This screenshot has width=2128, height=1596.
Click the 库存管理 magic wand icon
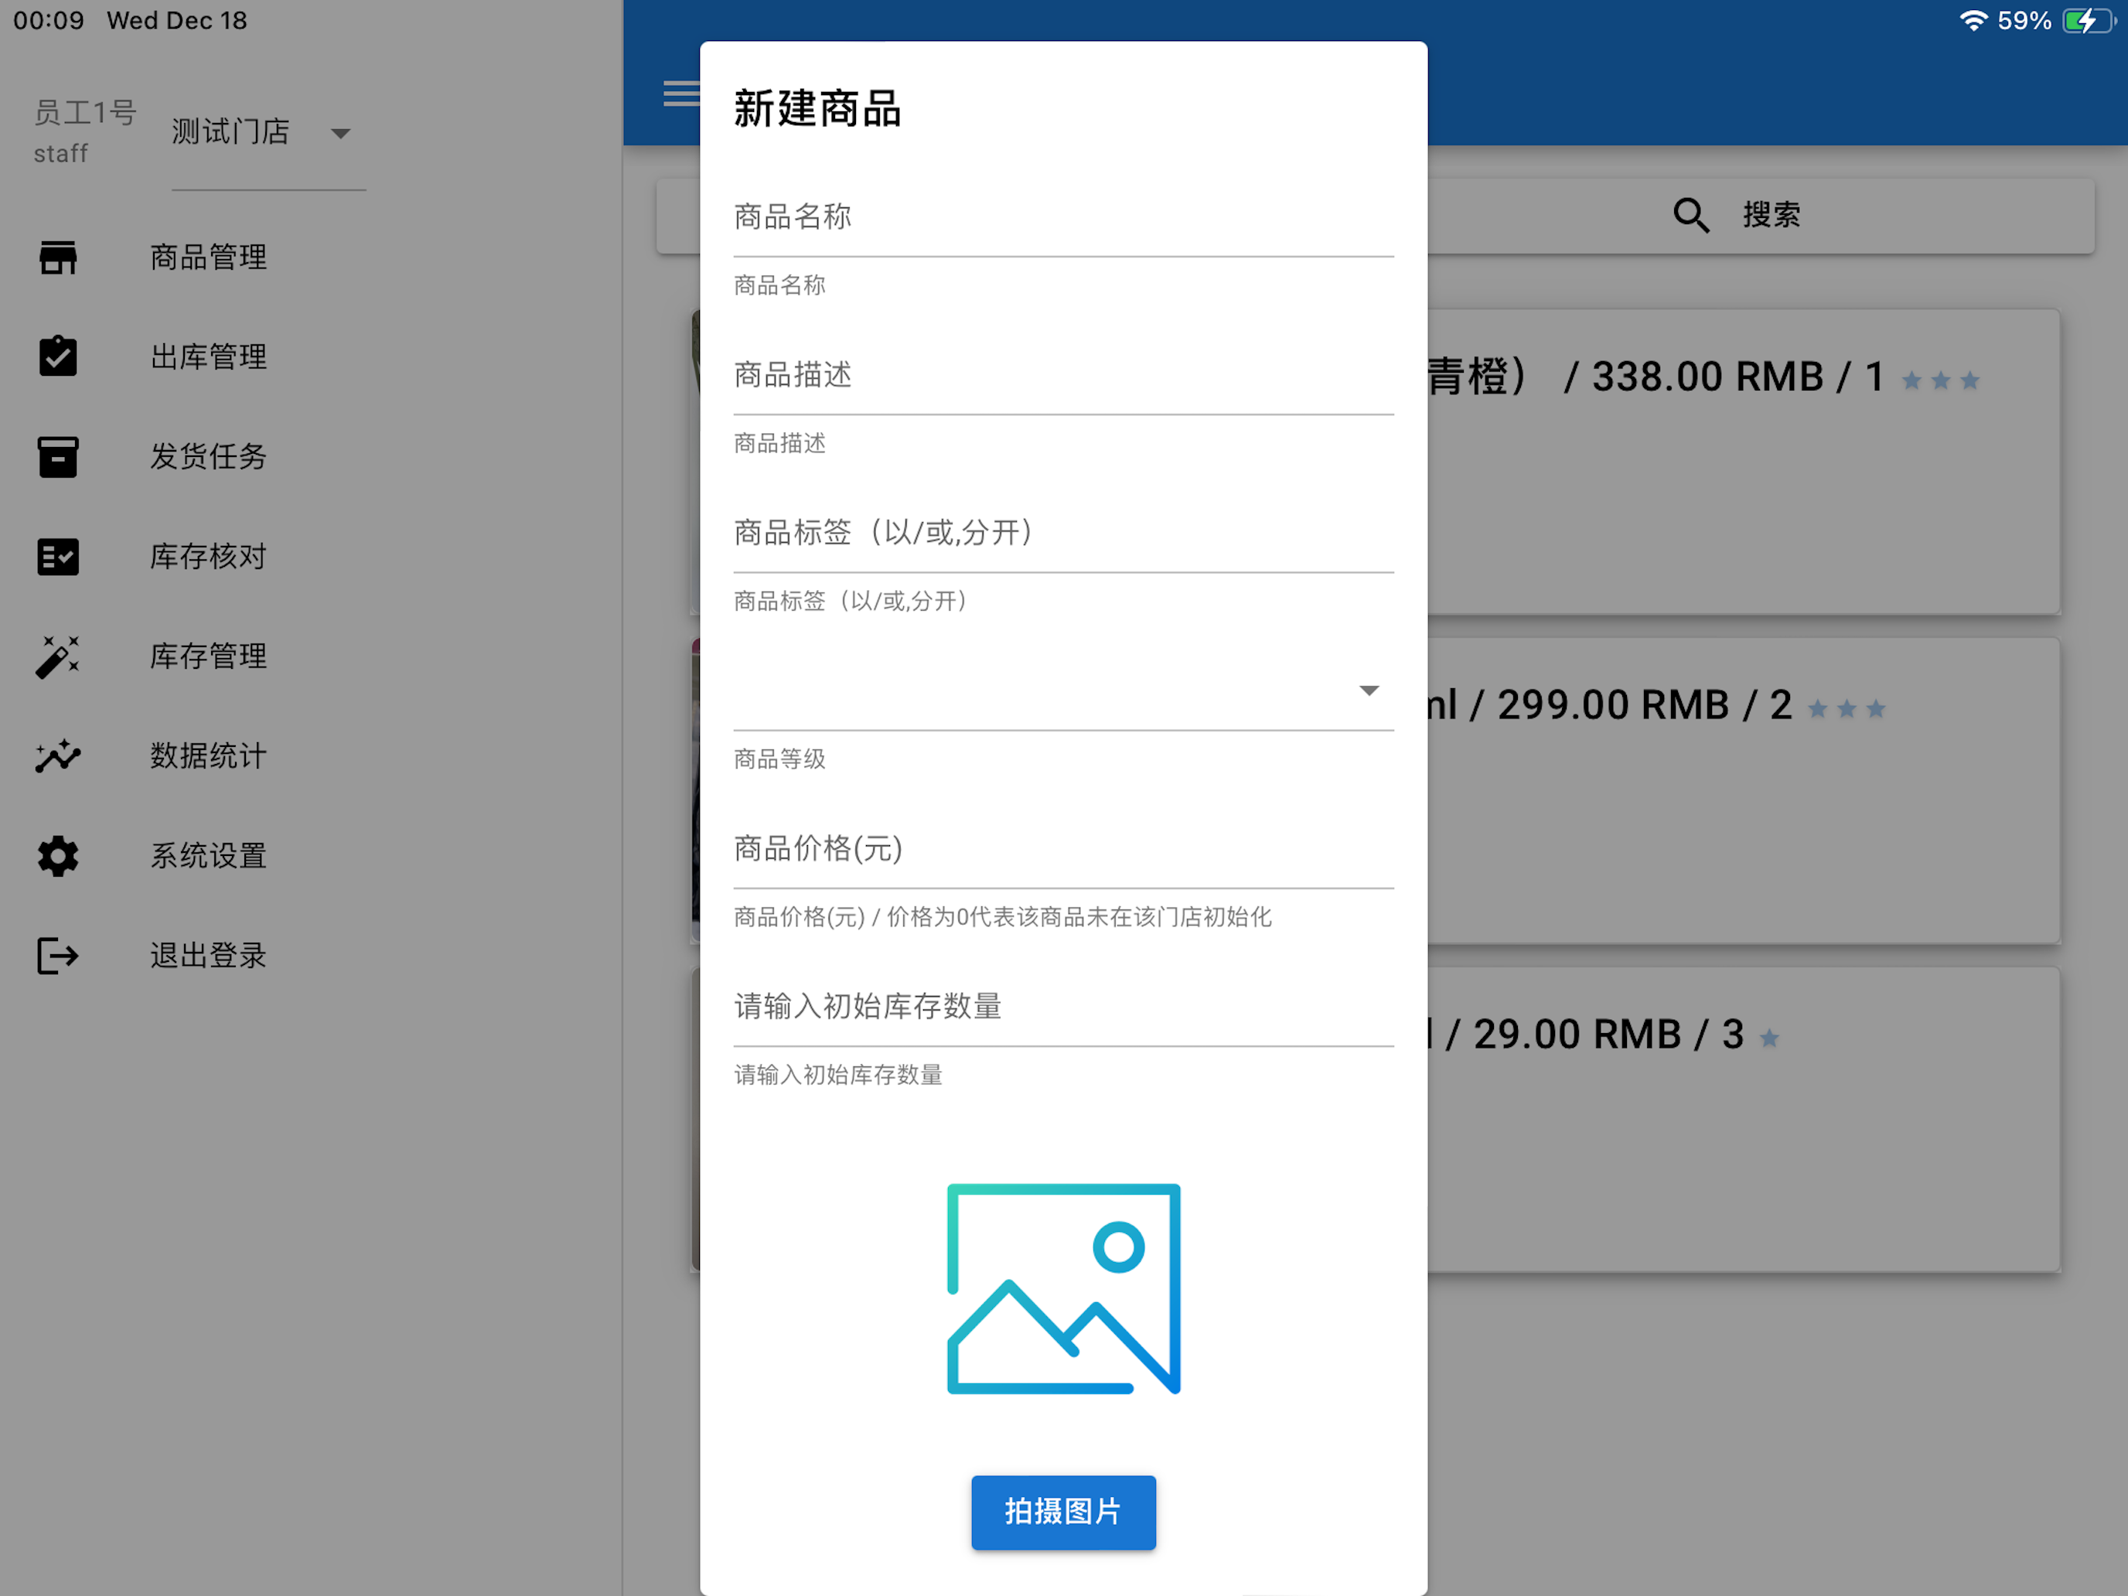click(58, 656)
